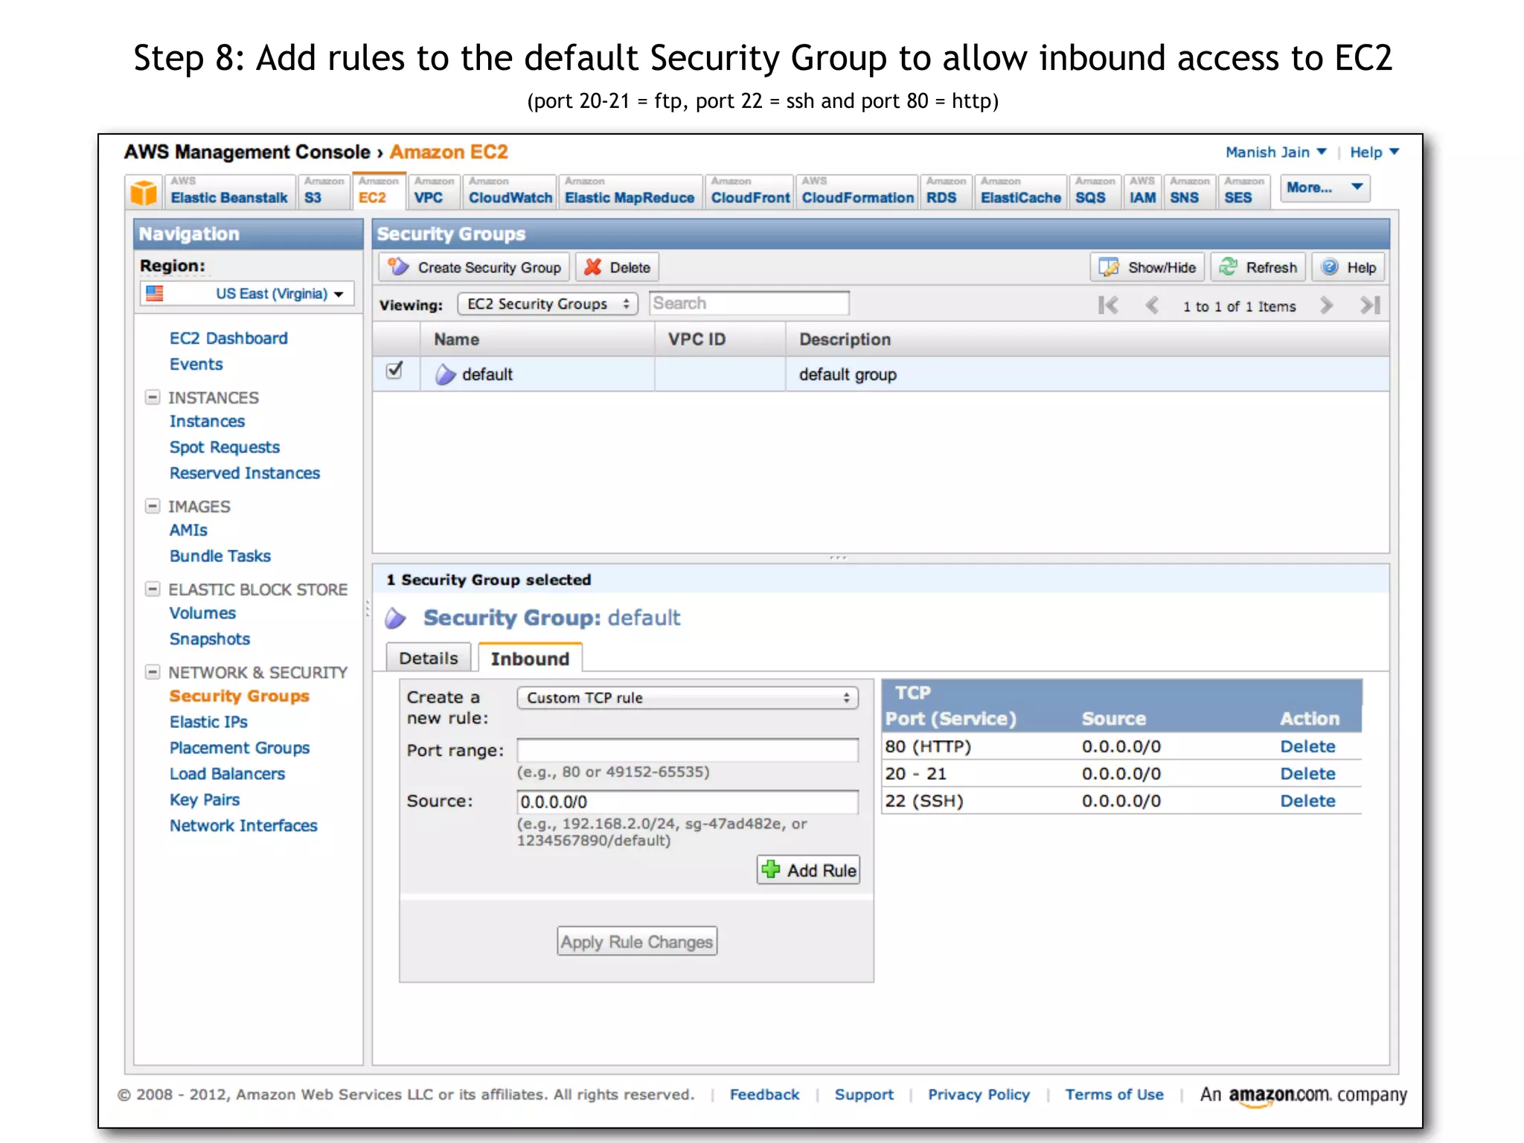Screen dimensions: 1524x1143
Task: Switch to the Elastic Beanstalk service tab
Action: click(229, 191)
